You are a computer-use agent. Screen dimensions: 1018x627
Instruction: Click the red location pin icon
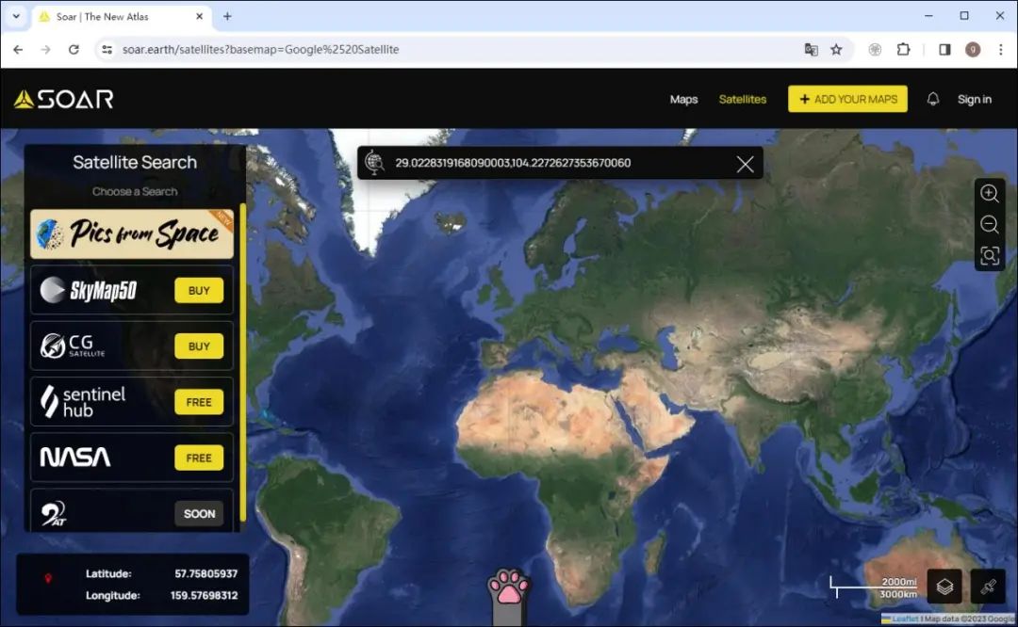[x=47, y=578]
